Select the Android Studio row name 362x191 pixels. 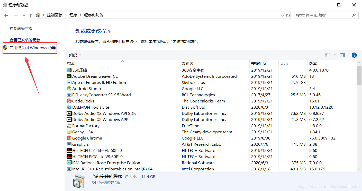click(87, 89)
